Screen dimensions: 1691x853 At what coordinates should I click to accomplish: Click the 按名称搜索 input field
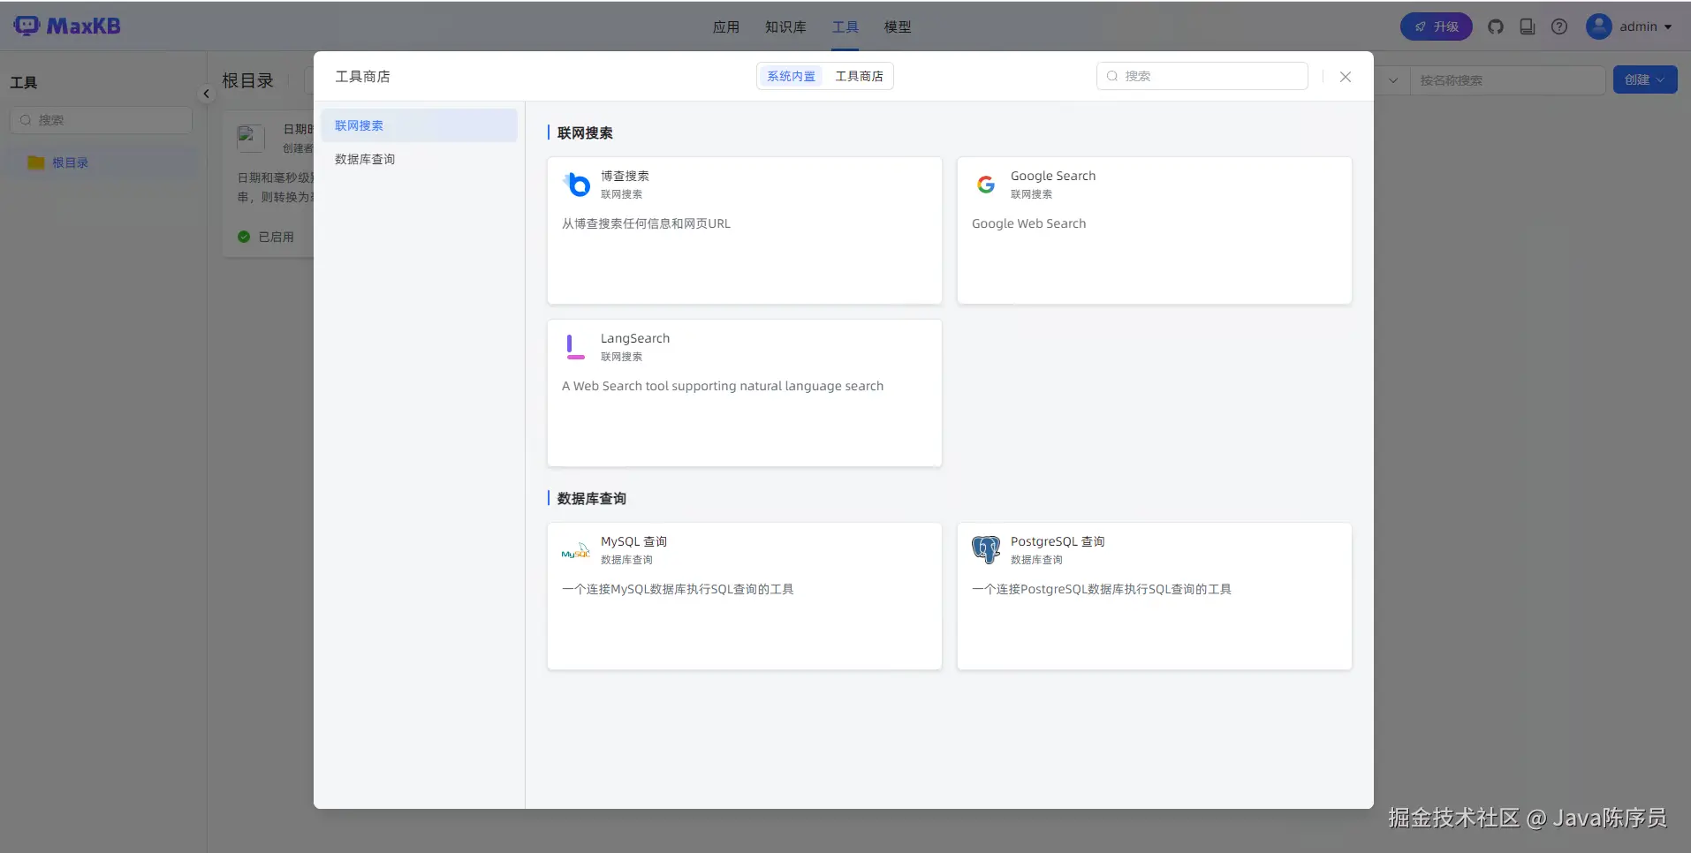(1507, 80)
